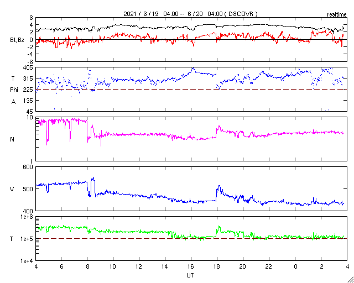Click the '500' value on the V axis

[x=28, y=189]
